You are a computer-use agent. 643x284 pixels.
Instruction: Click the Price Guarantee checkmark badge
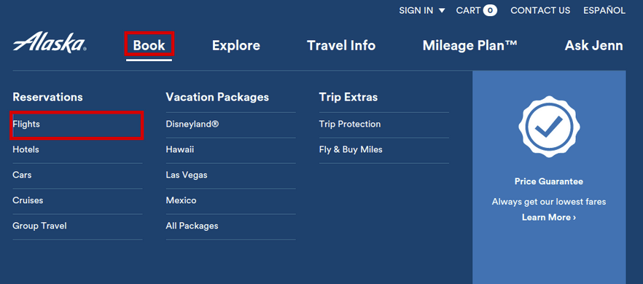(549, 127)
